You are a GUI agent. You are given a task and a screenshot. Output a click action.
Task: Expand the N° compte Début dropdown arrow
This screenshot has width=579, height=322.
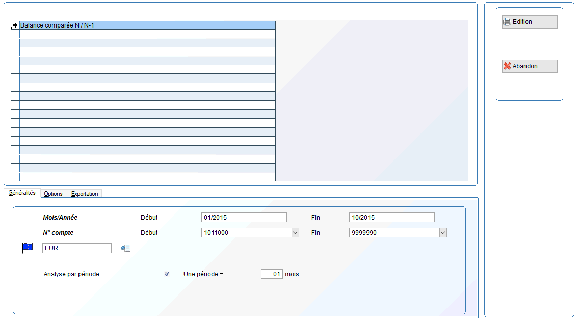point(295,233)
